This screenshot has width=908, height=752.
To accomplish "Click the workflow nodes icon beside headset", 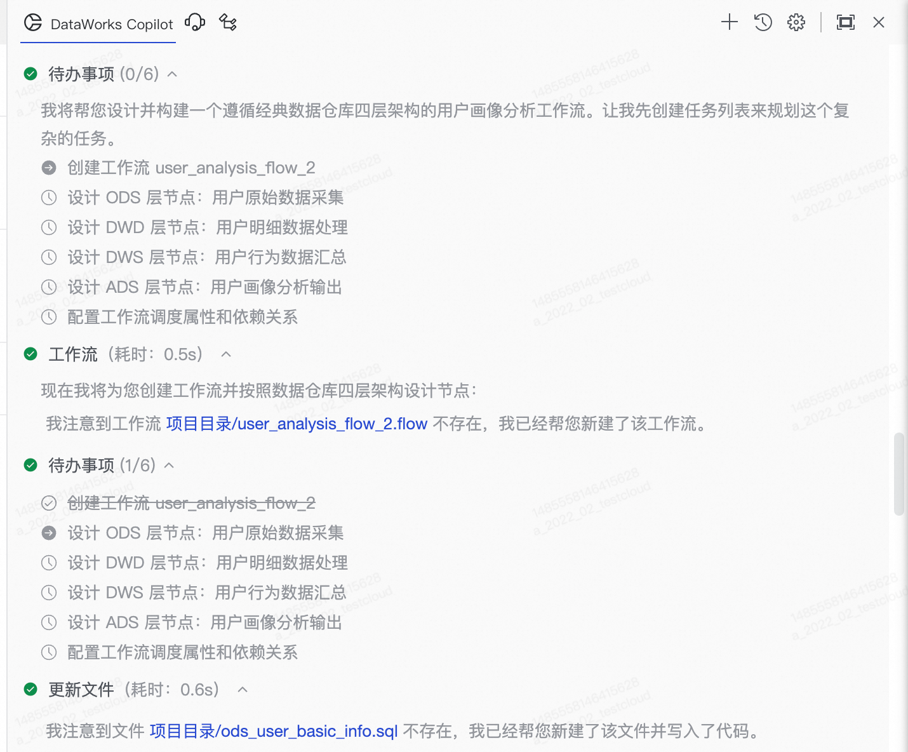I will pos(228,23).
